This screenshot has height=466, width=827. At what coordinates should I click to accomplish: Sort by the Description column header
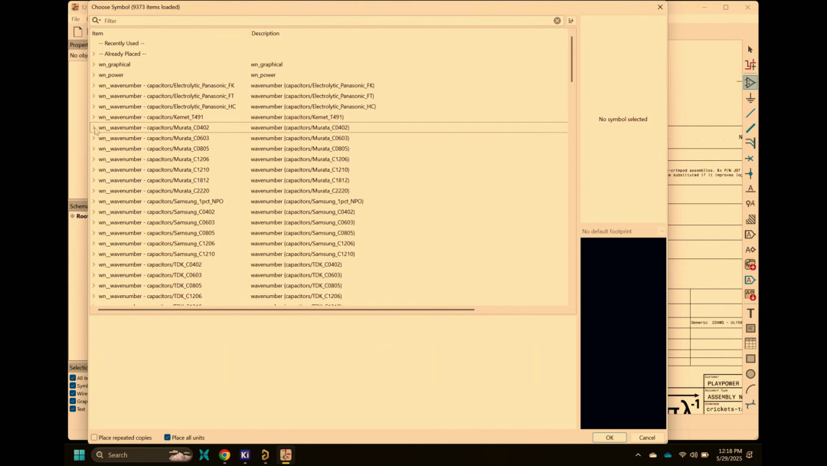coord(409,33)
